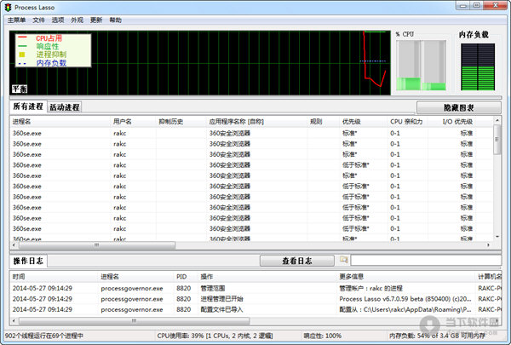Select the log entry 进程管理已开始
This screenshot has width=511, height=345.
coord(221,299)
